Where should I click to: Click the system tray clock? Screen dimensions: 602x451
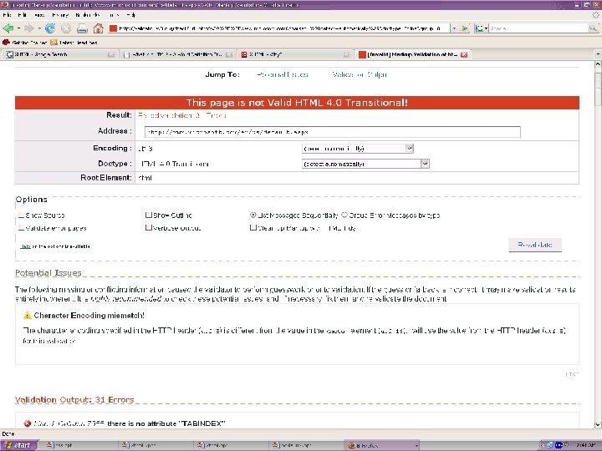coord(585,445)
